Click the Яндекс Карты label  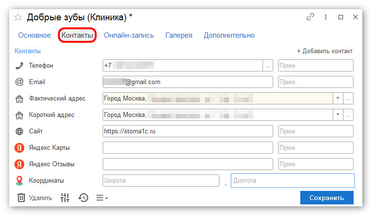click(x=49, y=148)
